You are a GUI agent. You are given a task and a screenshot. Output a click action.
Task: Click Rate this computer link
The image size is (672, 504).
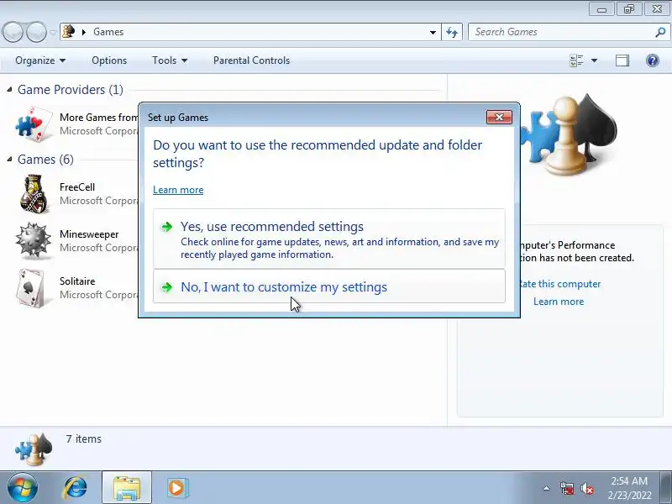559,284
